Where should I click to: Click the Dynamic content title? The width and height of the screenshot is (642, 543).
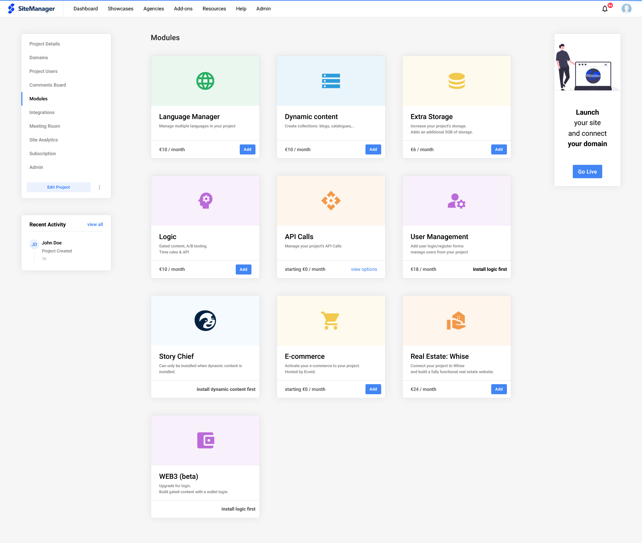pos(311,117)
